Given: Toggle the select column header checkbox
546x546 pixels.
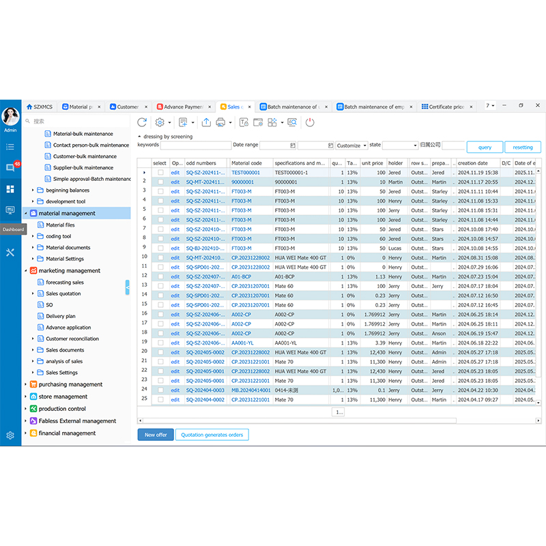Looking at the screenshot, I should click(x=159, y=162).
